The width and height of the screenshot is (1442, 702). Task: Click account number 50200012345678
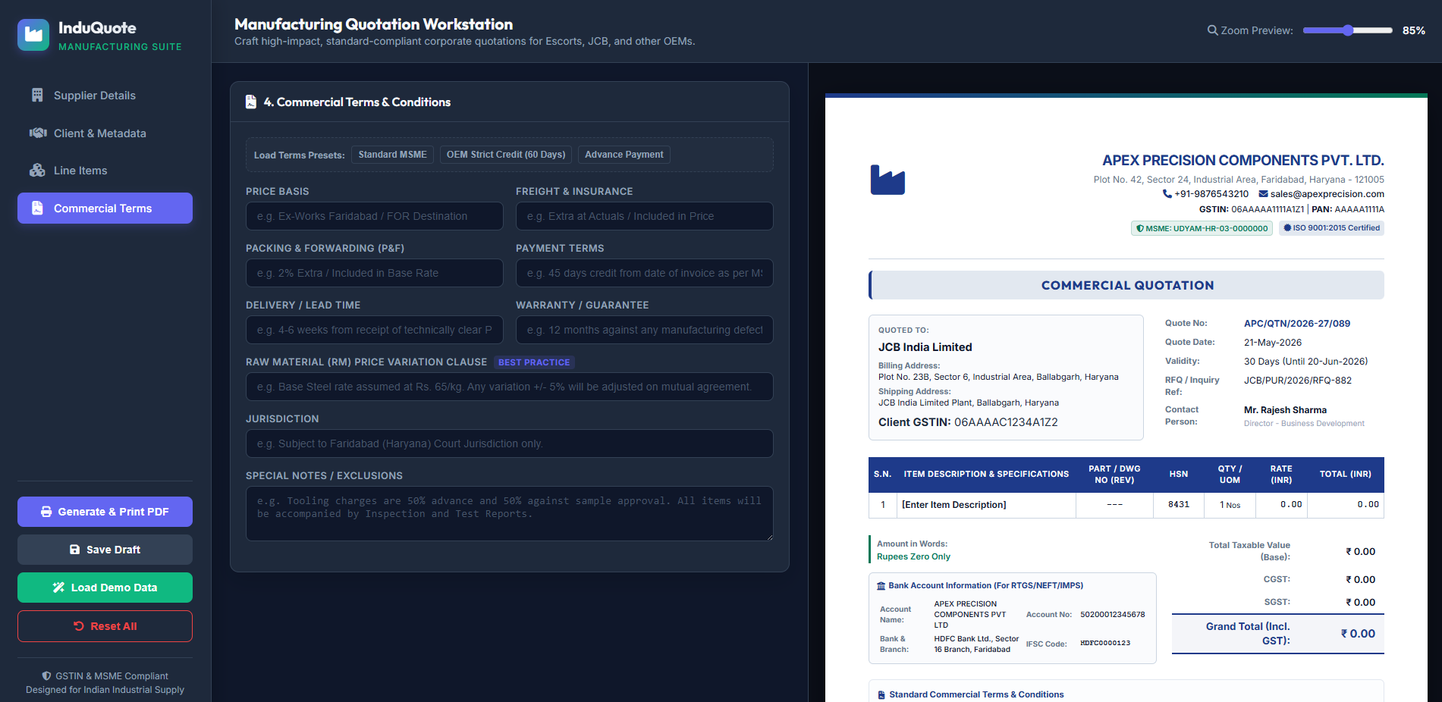pyautogui.click(x=1113, y=615)
